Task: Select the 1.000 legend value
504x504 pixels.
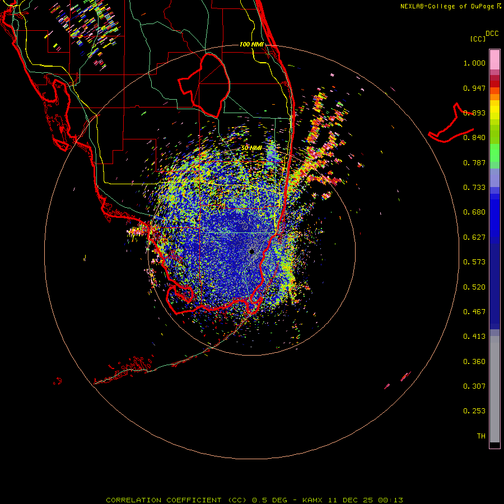Action: (x=474, y=63)
